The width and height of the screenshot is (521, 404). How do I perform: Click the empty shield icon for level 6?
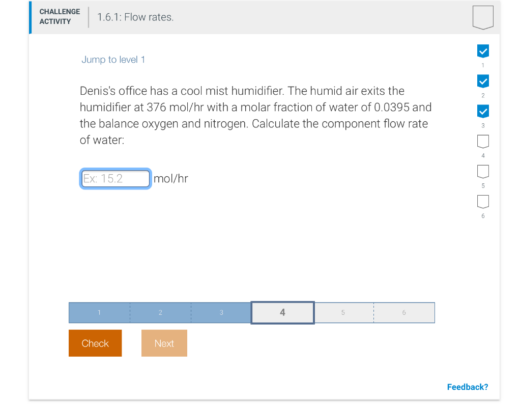(x=482, y=202)
